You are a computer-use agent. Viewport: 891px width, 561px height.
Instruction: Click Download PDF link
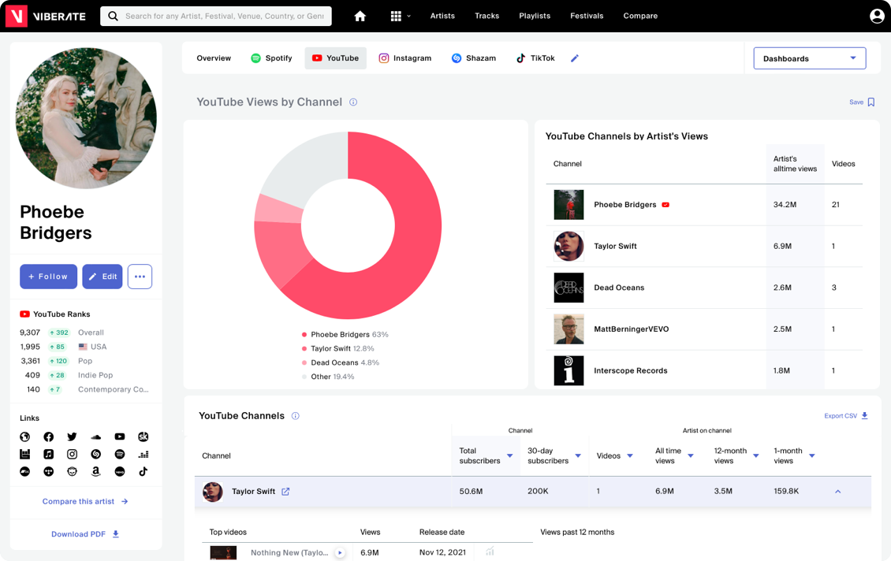click(x=85, y=533)
